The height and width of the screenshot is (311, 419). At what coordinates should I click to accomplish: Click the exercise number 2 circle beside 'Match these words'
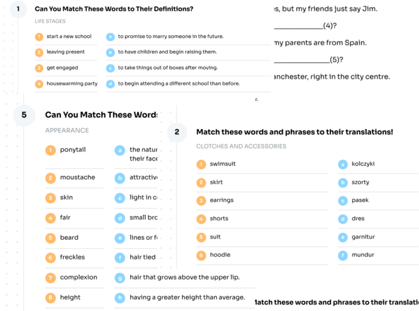coord(177,132)
